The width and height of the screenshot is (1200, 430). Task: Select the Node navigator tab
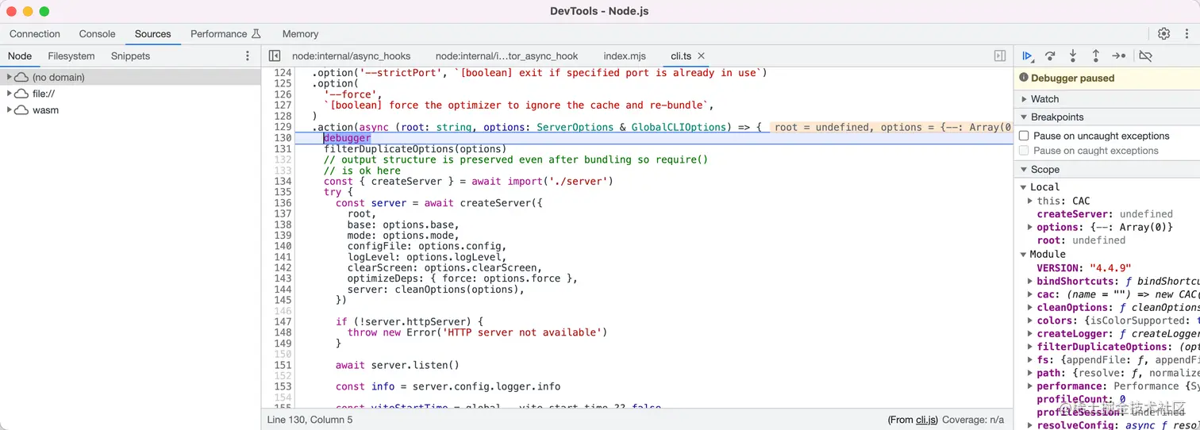20,56
